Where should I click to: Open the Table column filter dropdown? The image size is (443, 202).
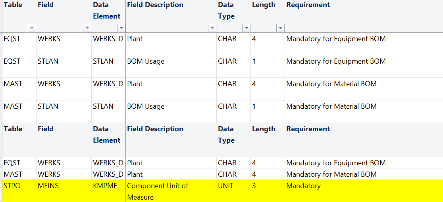[32, 28]
